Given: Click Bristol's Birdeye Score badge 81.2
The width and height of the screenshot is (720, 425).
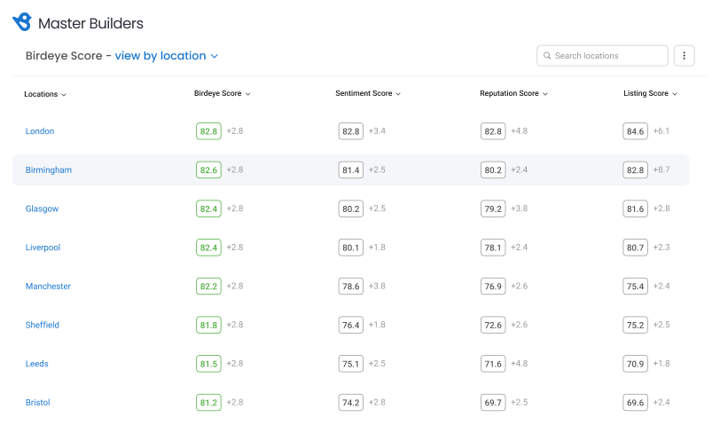Looking at the screenshot, I should point(208,403).
